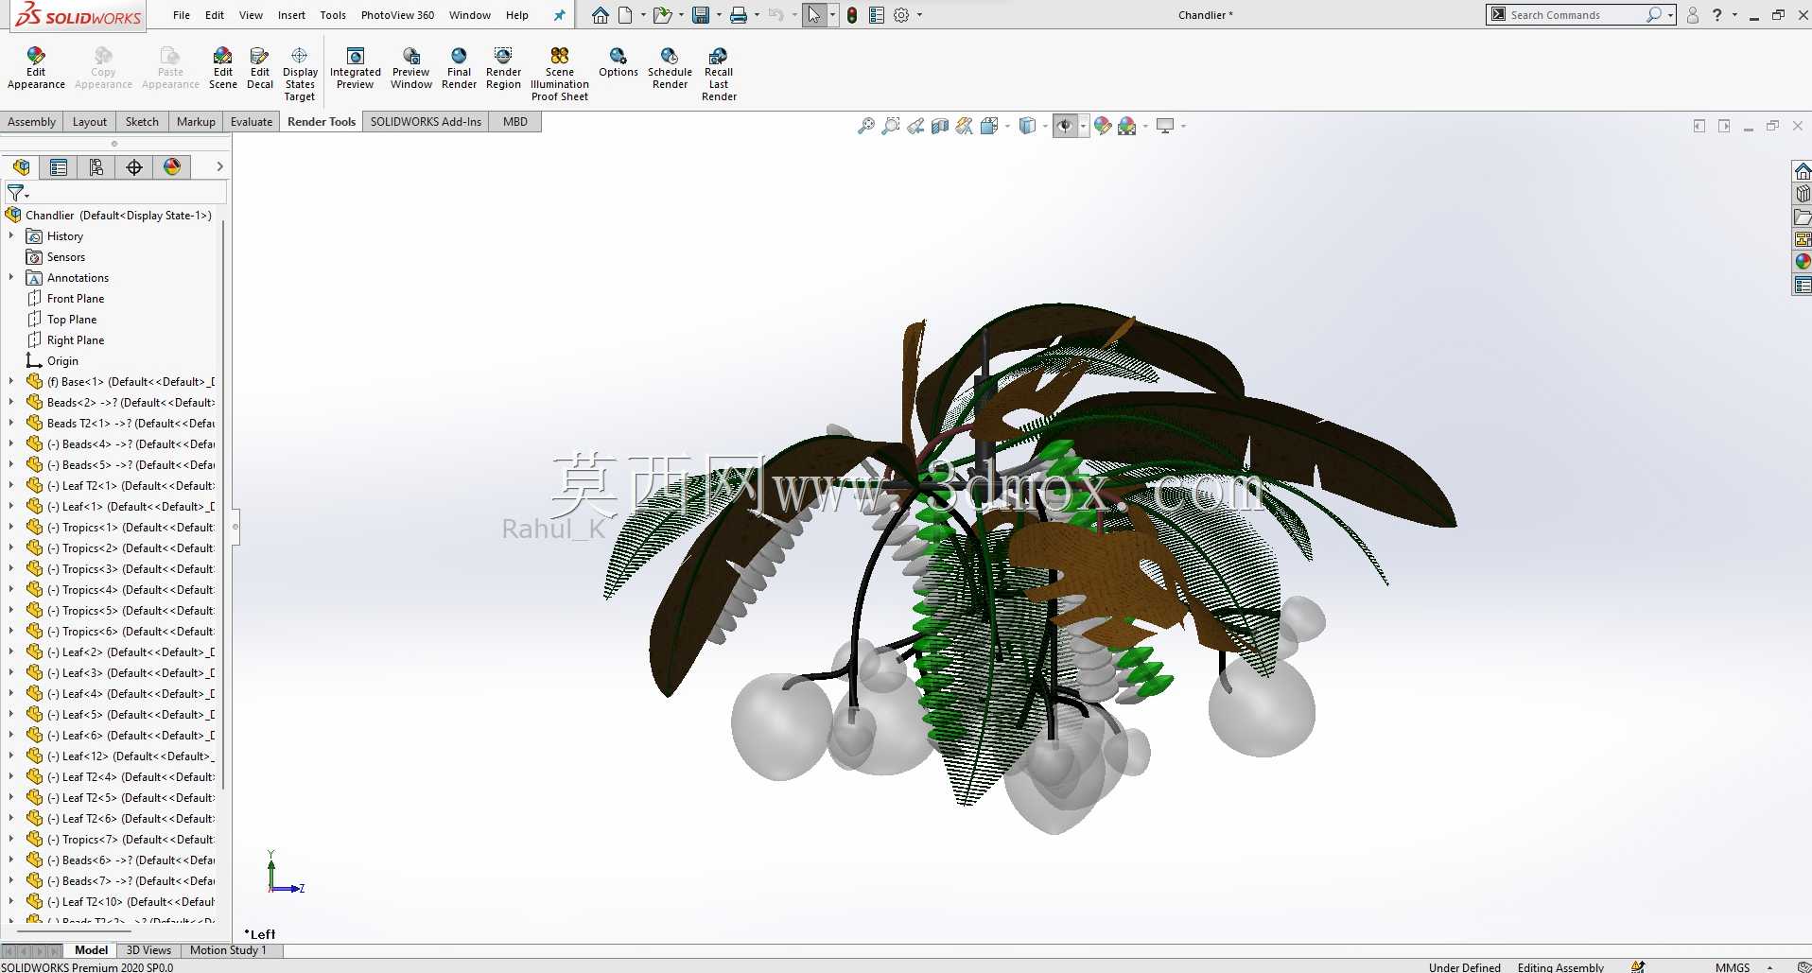Toggle Hide/Show Items in view toolbar
The width and height of the screenshot is (1812, 973).
pos(1065,126)
